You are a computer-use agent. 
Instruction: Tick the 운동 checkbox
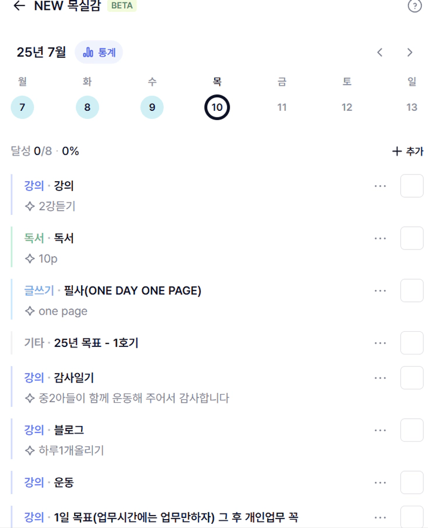[412, 482]
